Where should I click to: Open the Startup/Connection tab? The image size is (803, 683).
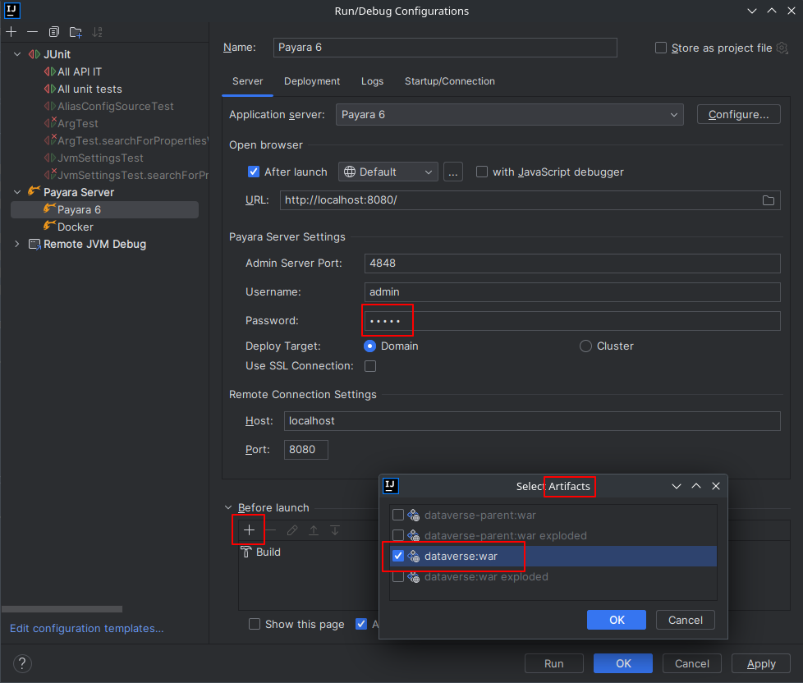449,81
